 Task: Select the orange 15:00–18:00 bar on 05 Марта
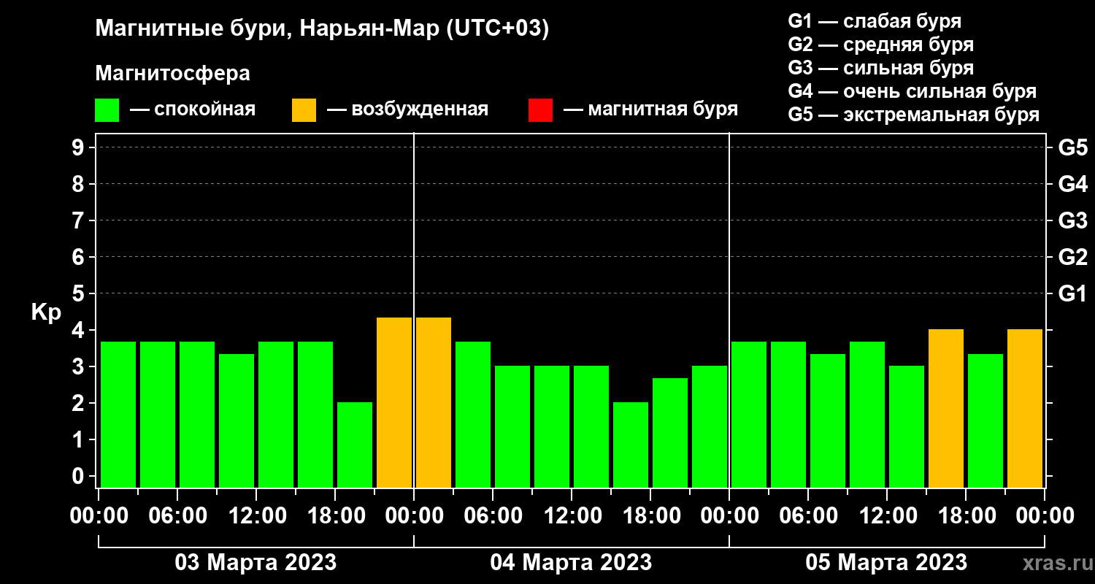946,408
